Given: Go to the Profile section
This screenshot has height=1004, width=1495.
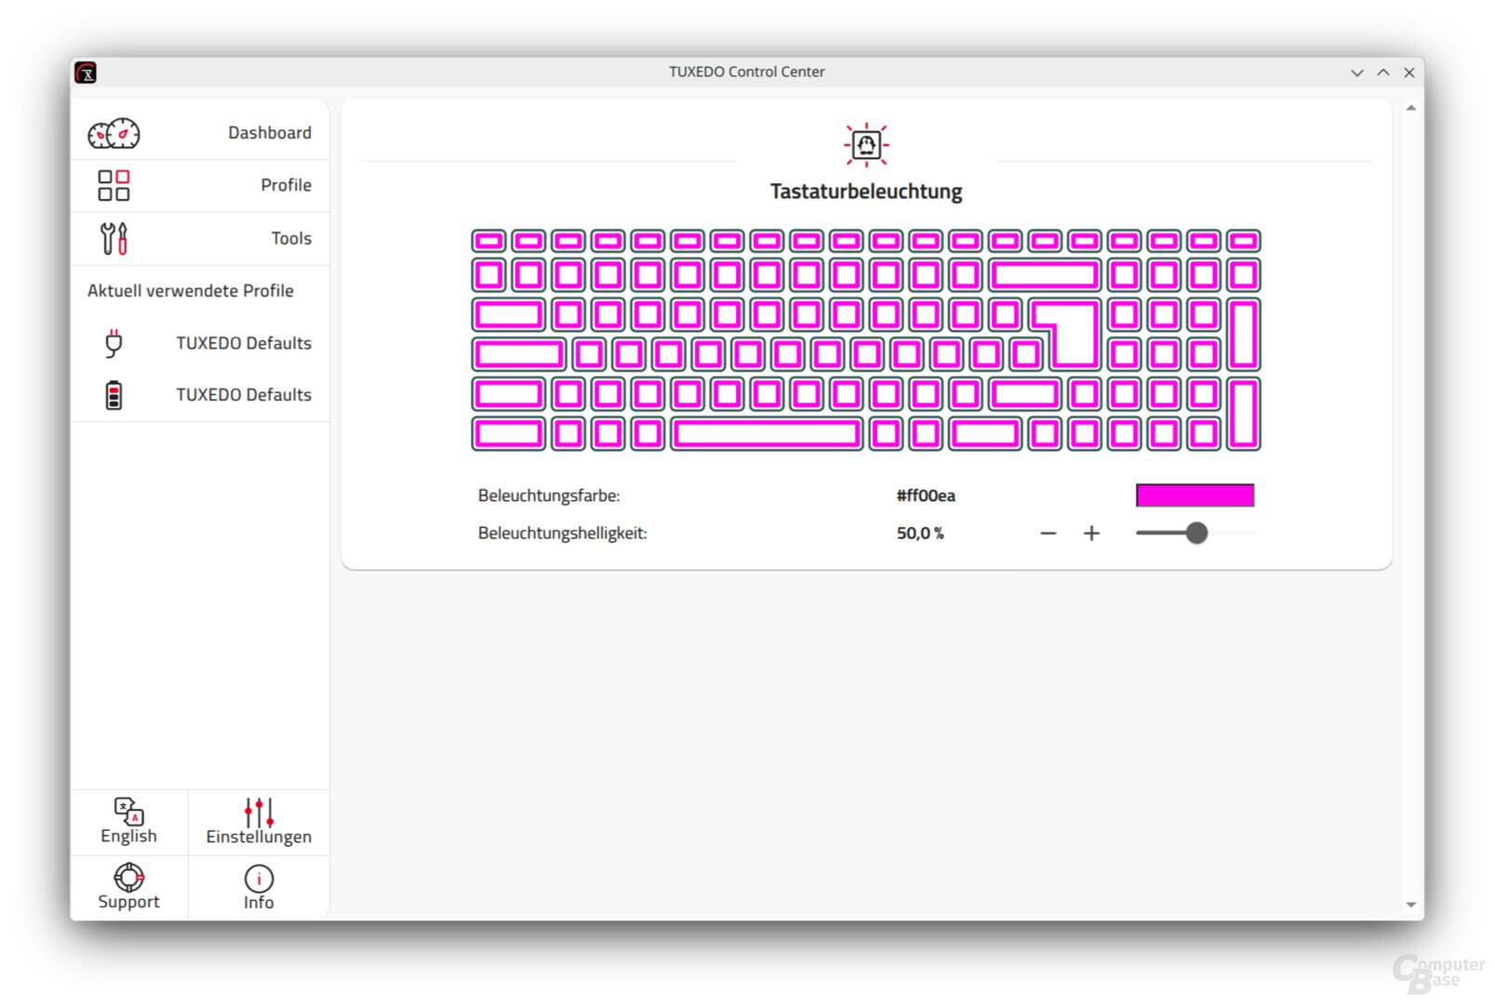Looking at the screenshot, I should tap(200, 185).
